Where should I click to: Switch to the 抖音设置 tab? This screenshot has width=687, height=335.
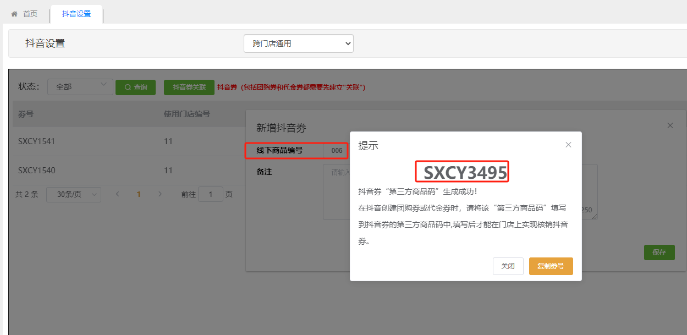click(x=76, y=14)
